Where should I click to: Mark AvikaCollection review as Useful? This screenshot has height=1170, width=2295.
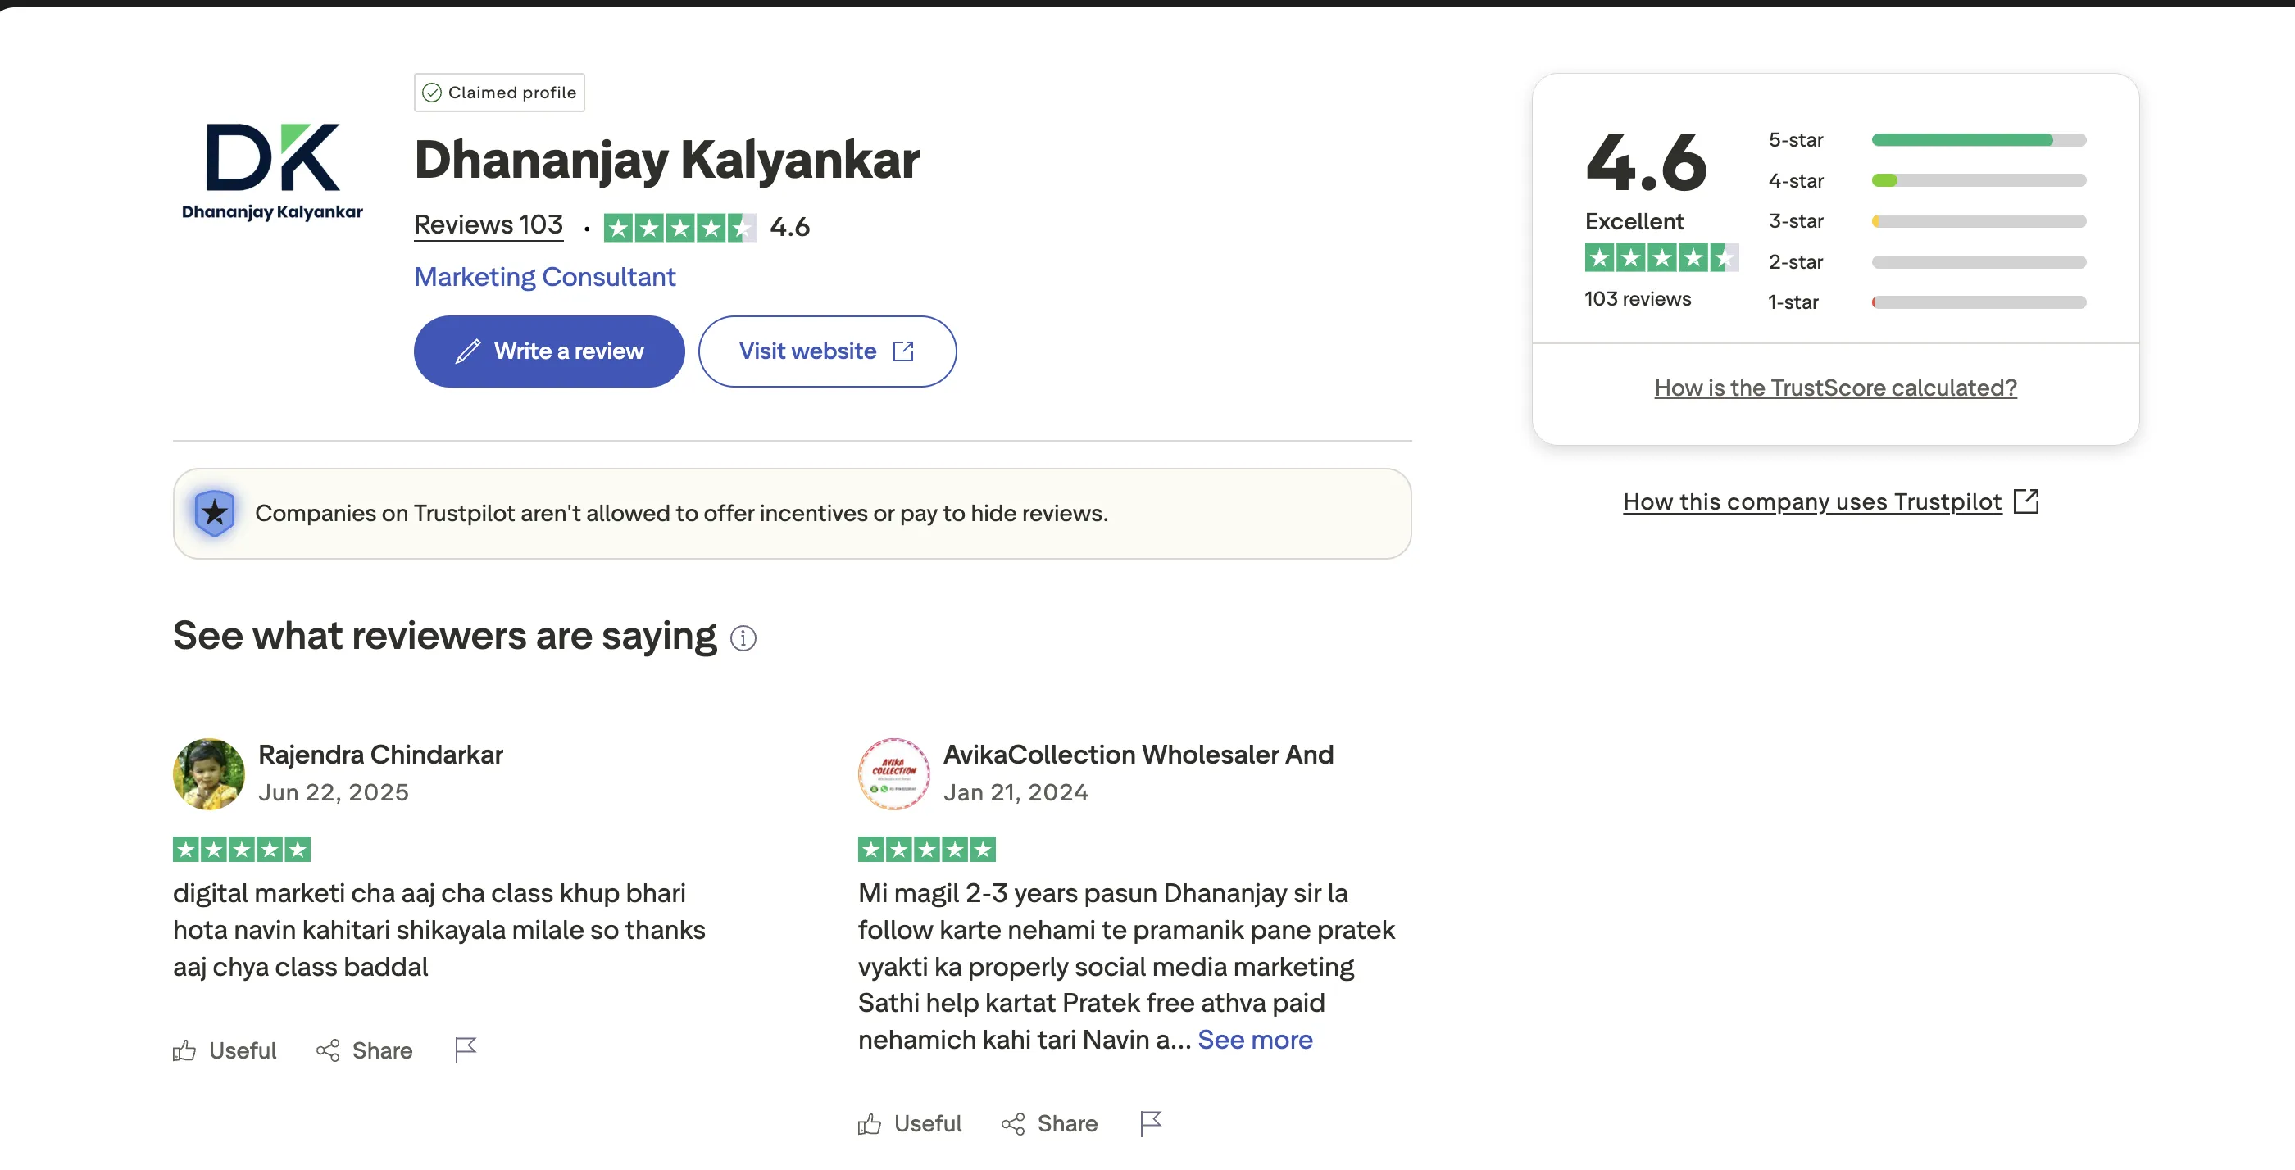[x=910, y=1123]
